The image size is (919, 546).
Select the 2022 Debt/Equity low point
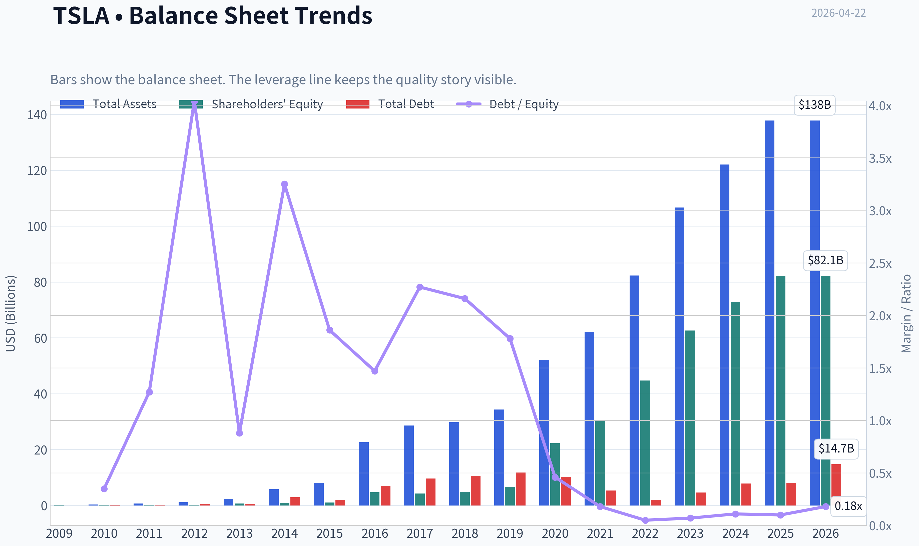coord(645,520)
